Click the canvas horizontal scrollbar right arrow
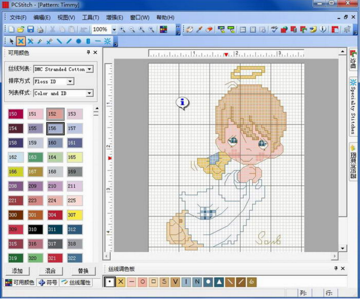 click(334, 256)
